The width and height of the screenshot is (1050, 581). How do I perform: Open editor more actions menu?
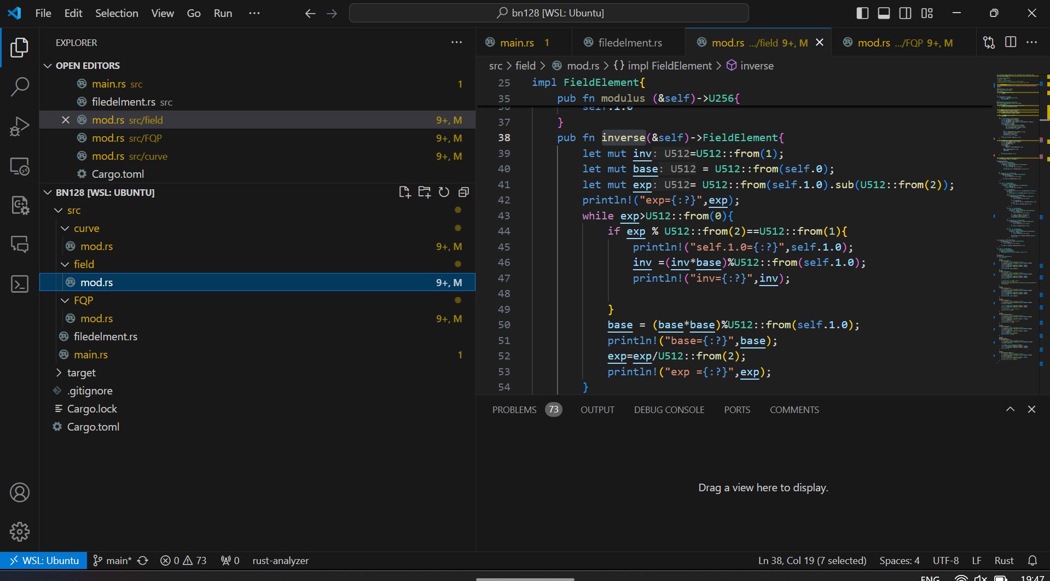pos(1032,42)
